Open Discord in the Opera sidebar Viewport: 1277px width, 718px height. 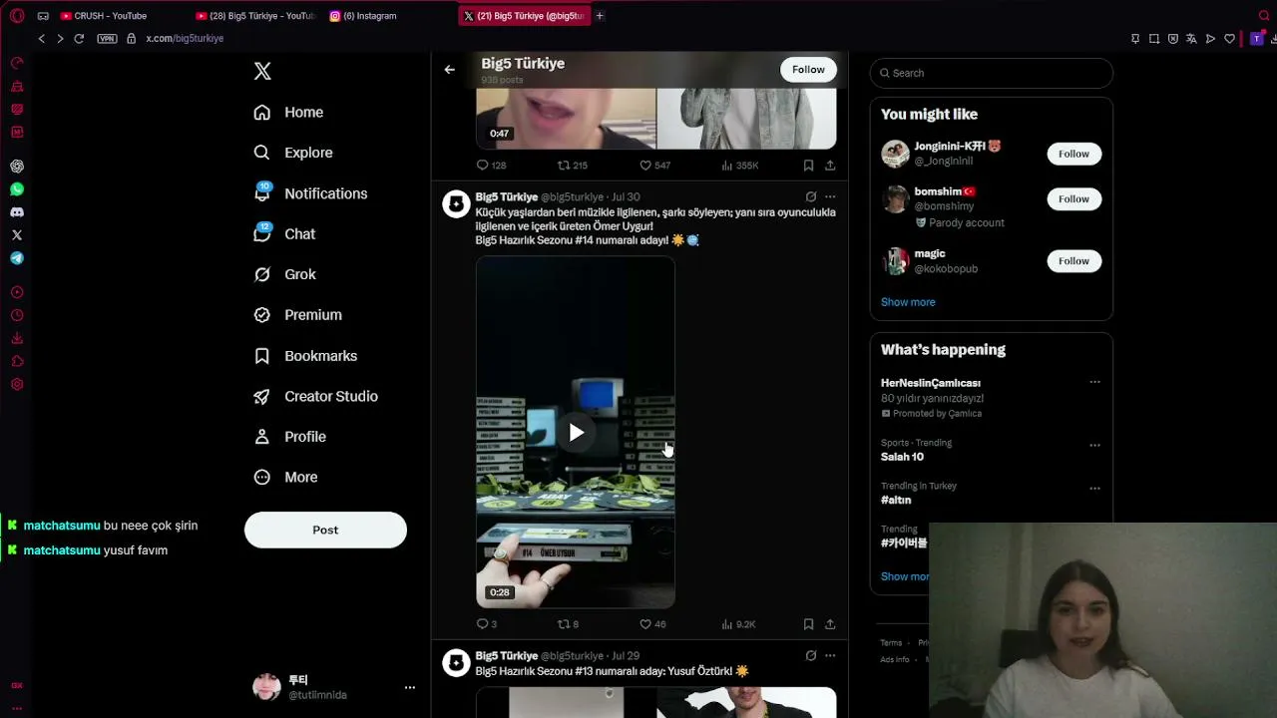[17, 212]
